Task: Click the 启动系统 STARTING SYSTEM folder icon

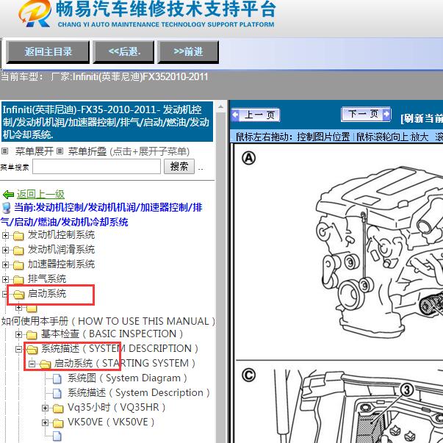Action: (46, 364)
